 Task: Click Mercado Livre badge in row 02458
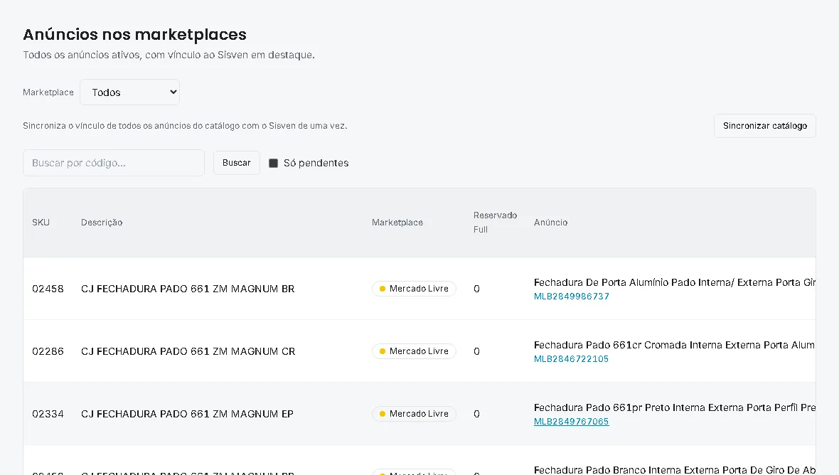[x=414, y=289]
